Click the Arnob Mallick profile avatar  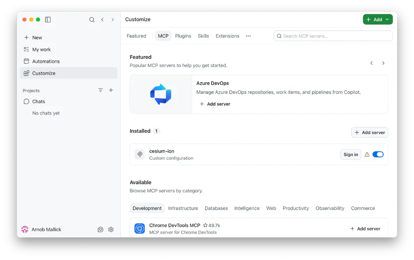coord(25,229)
